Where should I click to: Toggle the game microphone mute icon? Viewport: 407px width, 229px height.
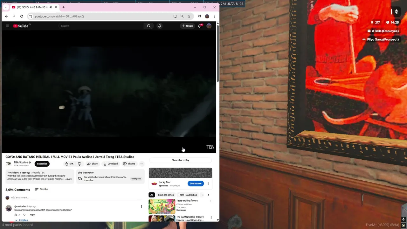[396, 12]
